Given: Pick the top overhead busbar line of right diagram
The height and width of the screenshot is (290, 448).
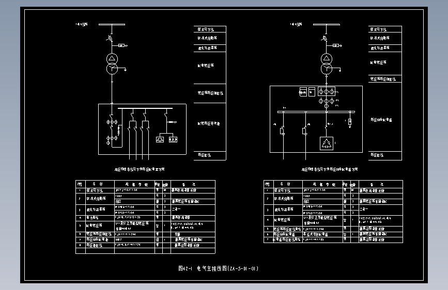Looking at the screenshot, I should [x=326, y=25].
